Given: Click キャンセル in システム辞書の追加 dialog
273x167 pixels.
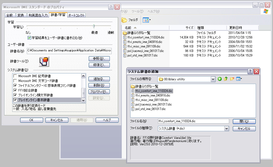Looking at the screenshot, I should coord(244,129).
